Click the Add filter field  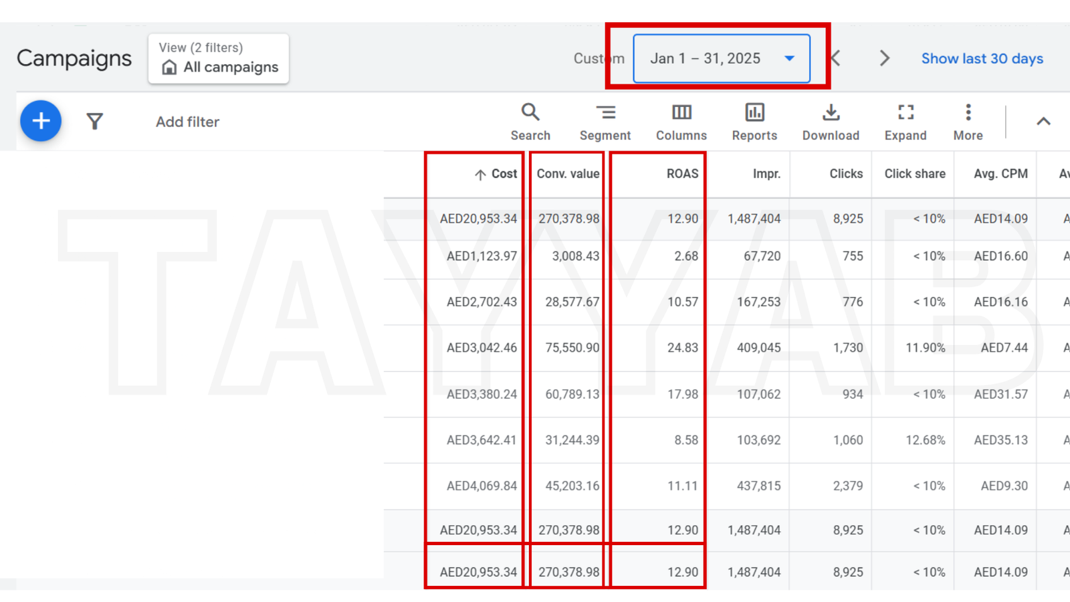(x=188, y=122)
